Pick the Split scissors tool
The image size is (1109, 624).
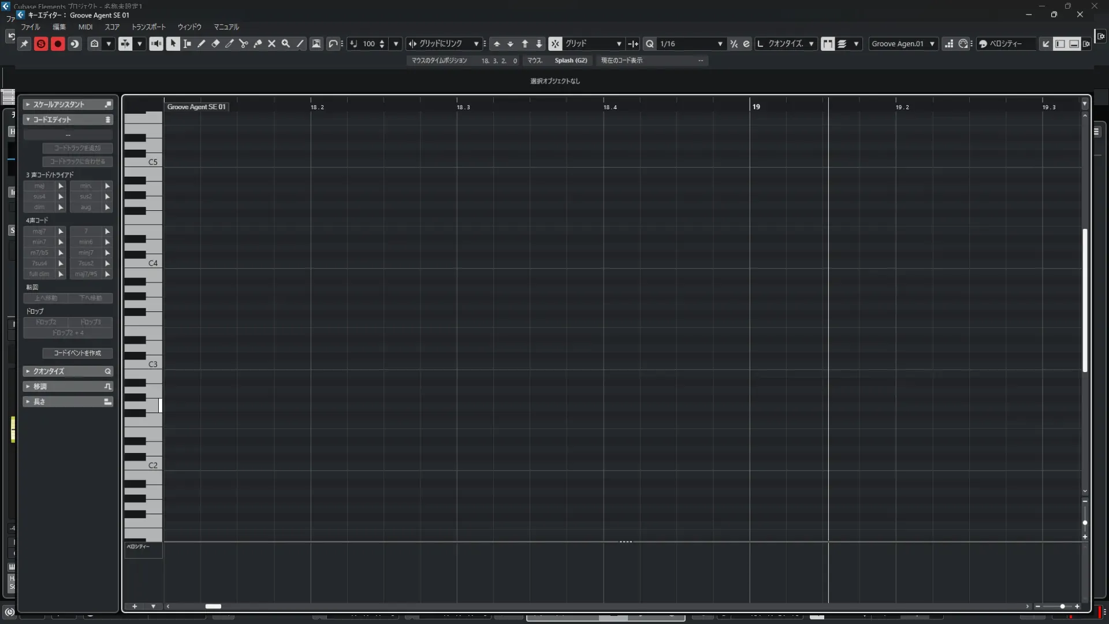(x=243, y=44)
